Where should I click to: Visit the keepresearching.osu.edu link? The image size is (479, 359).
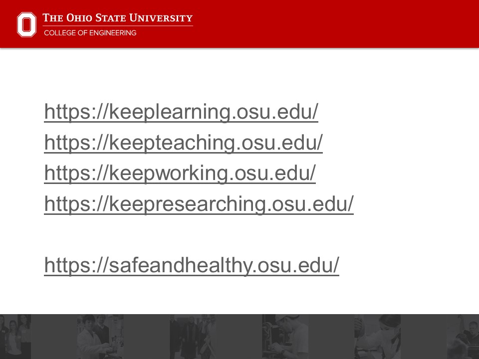pos(199,203)
